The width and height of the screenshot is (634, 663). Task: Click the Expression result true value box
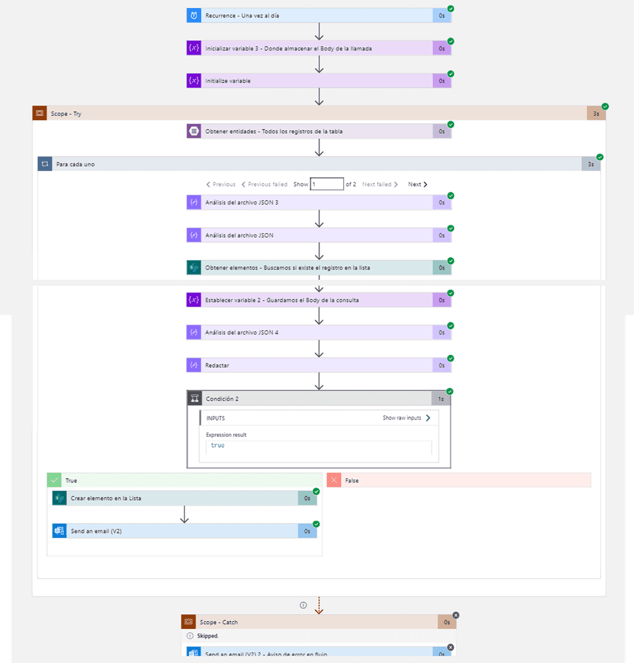point(319,447)
